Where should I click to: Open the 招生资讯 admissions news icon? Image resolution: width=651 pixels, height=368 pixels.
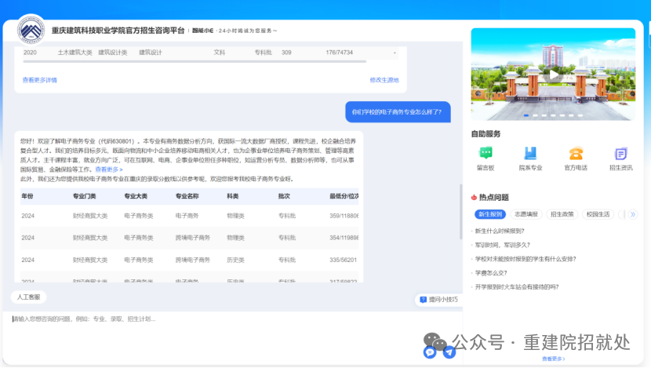point(620,154)
